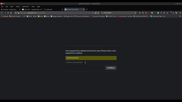Open the CTC bookmark
182x102 pixels.
coord(23,16)
